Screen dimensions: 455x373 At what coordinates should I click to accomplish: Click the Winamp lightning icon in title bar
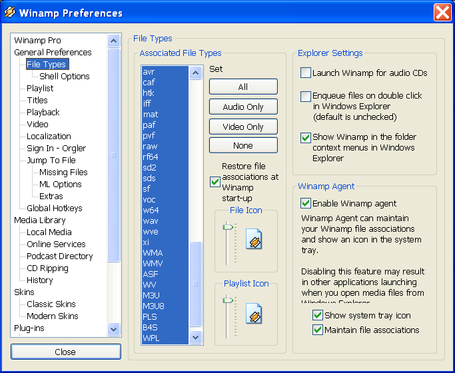tap(10, 13)
